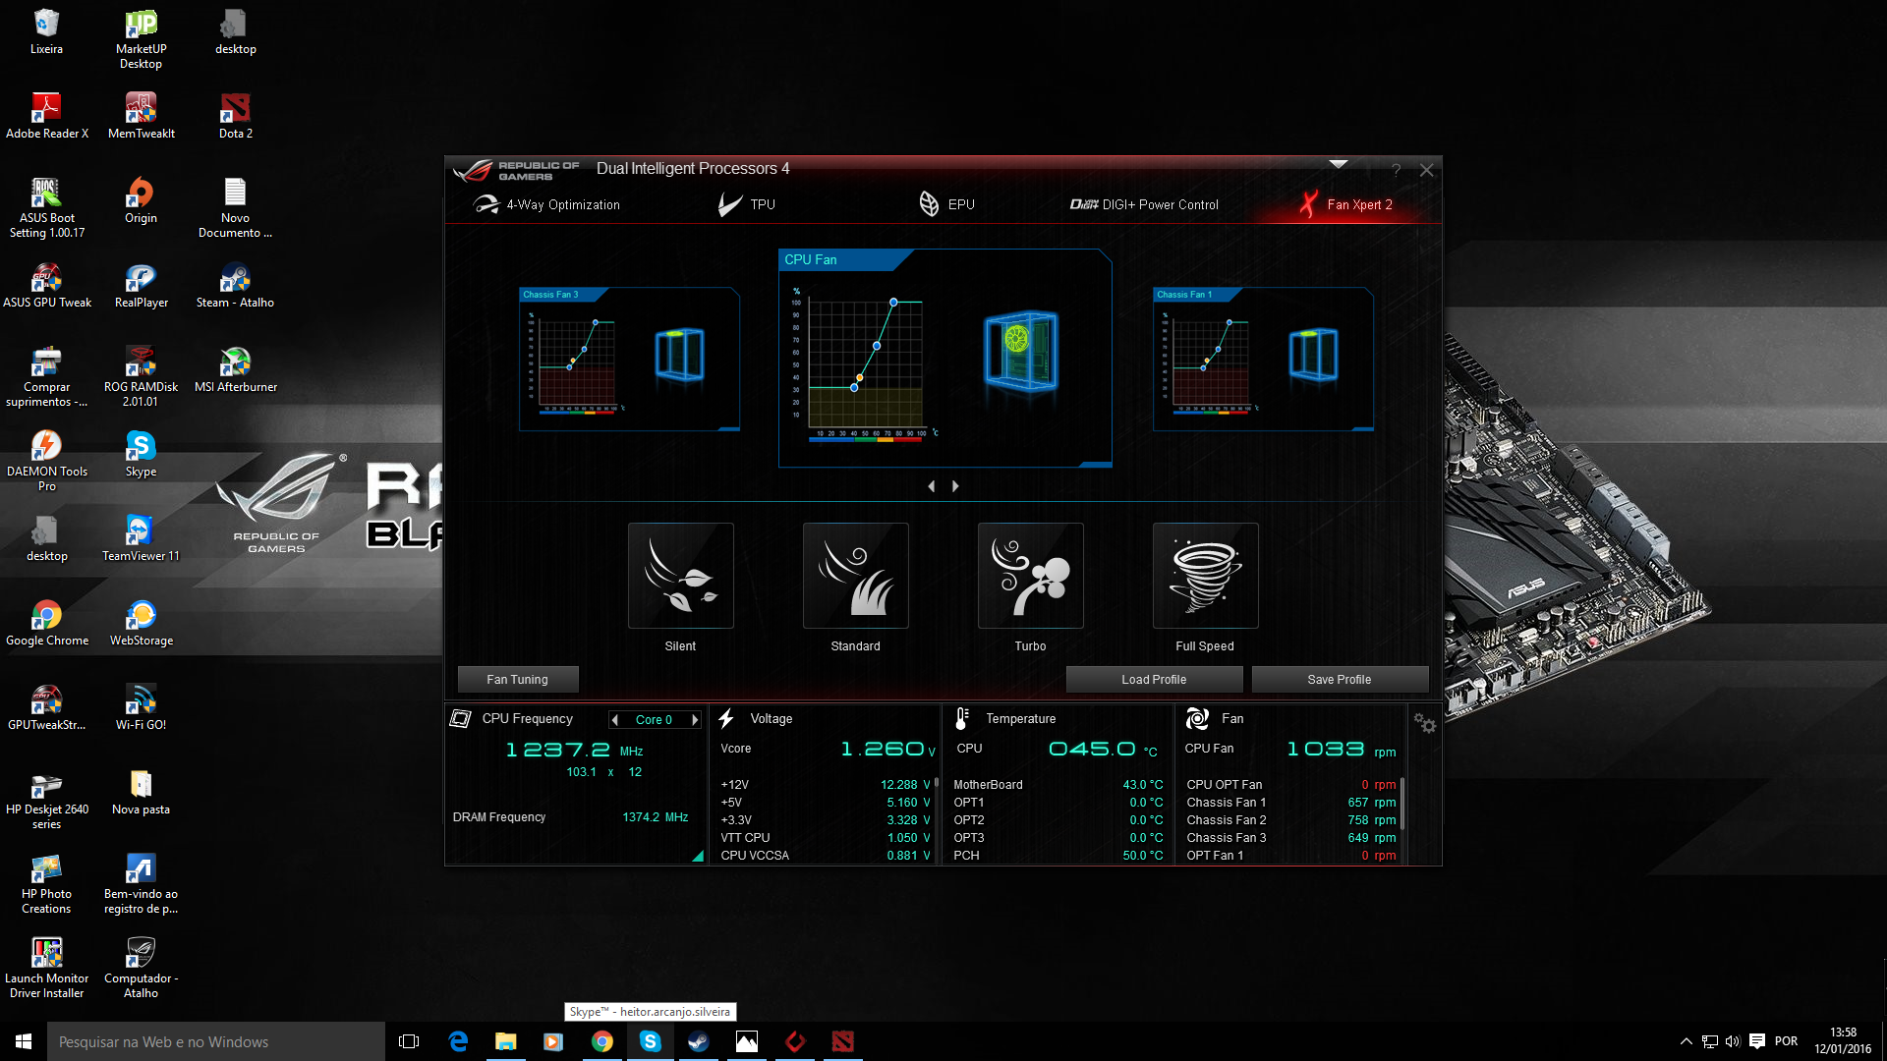Select next CPU core with right arrow
Screen dimensions: 1887x1061
tap(695, 720)
